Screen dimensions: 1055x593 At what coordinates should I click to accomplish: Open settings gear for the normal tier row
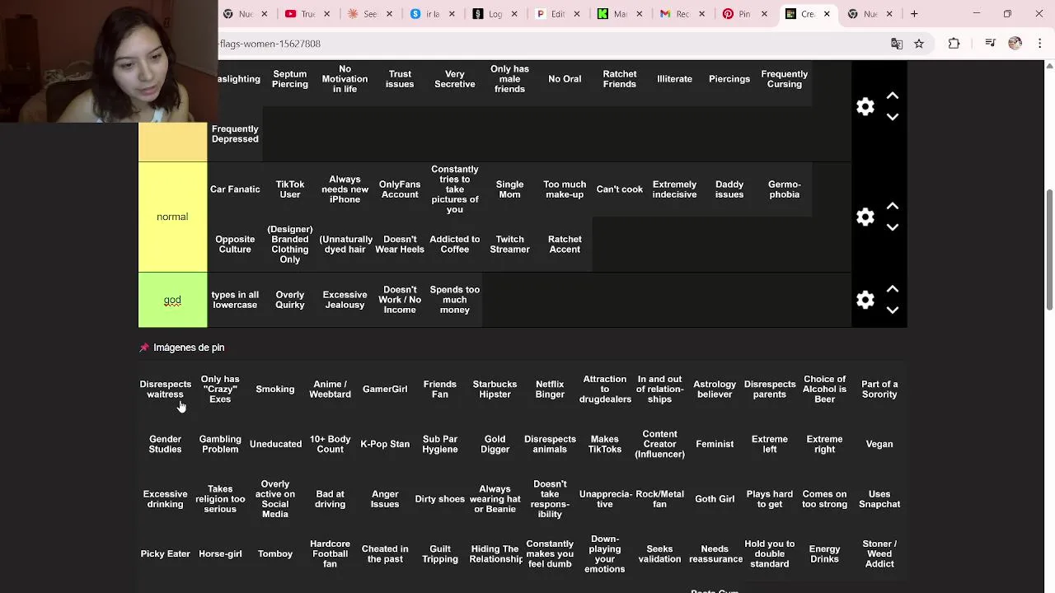865,217
